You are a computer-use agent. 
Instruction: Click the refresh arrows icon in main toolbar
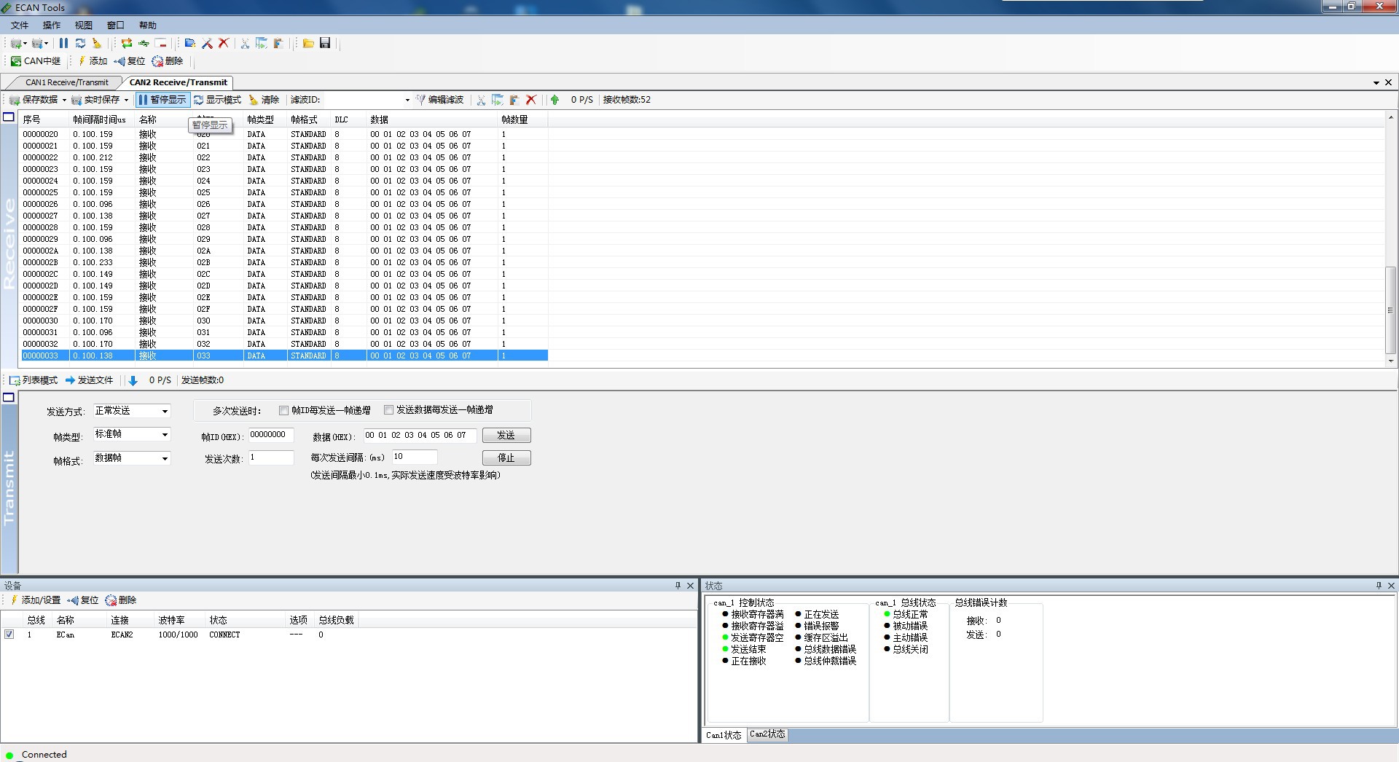(x=80, y=44)
